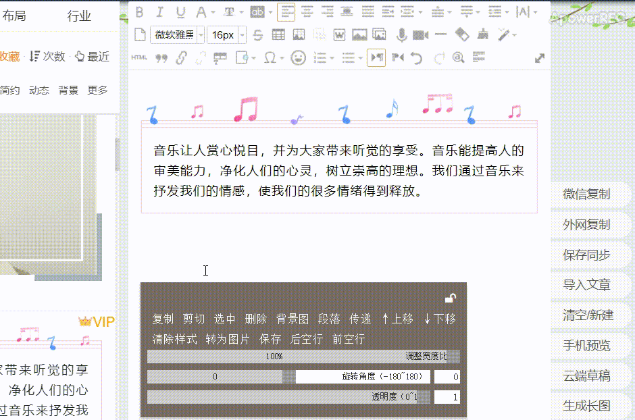Viewport: 635px width, 420px height.
Task: Toggle bold text formatting
Action: pyautogui.click(x=140, y=11)
